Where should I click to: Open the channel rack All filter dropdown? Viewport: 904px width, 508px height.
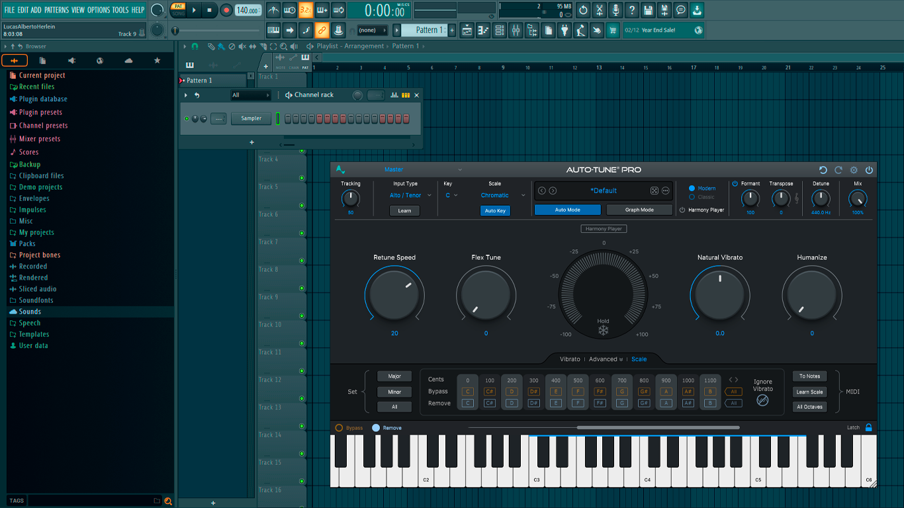tap(251, 95)
